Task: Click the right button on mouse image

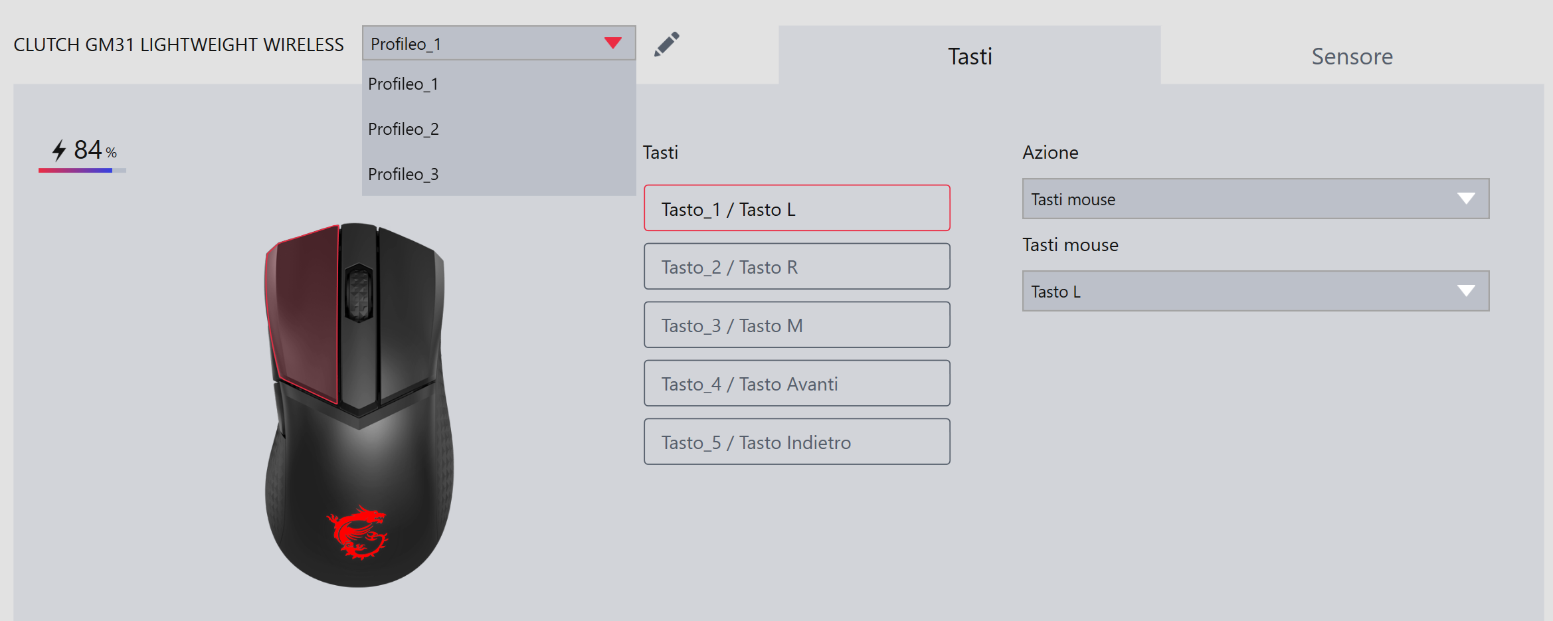Action: coord(409,312)
